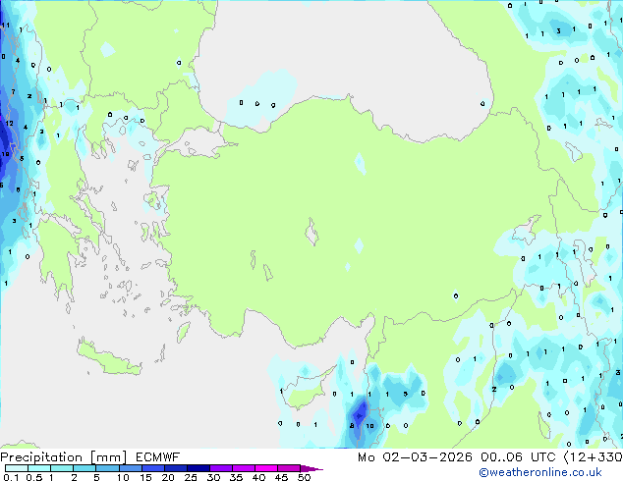
Task: Click the purple arrow for values above 50
Action: point(311,468)
